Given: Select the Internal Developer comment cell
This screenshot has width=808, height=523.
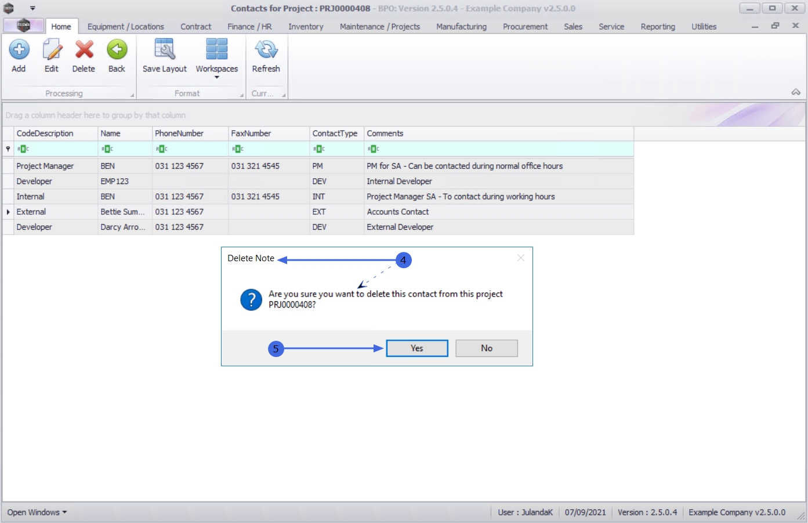Looking at the screenshot, I should coord(499,181).
